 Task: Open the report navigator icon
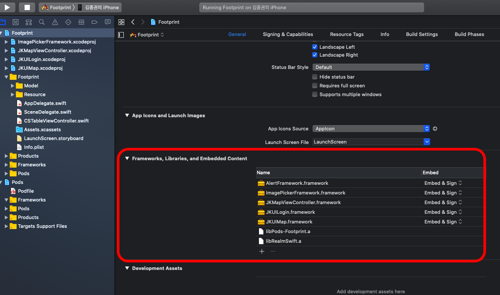pos(108,22)
